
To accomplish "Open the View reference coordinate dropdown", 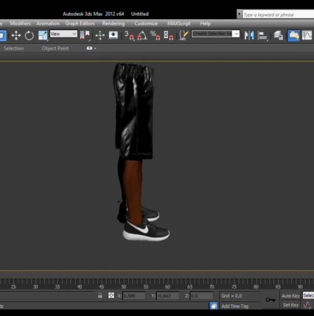I will [x=63, y=34].
